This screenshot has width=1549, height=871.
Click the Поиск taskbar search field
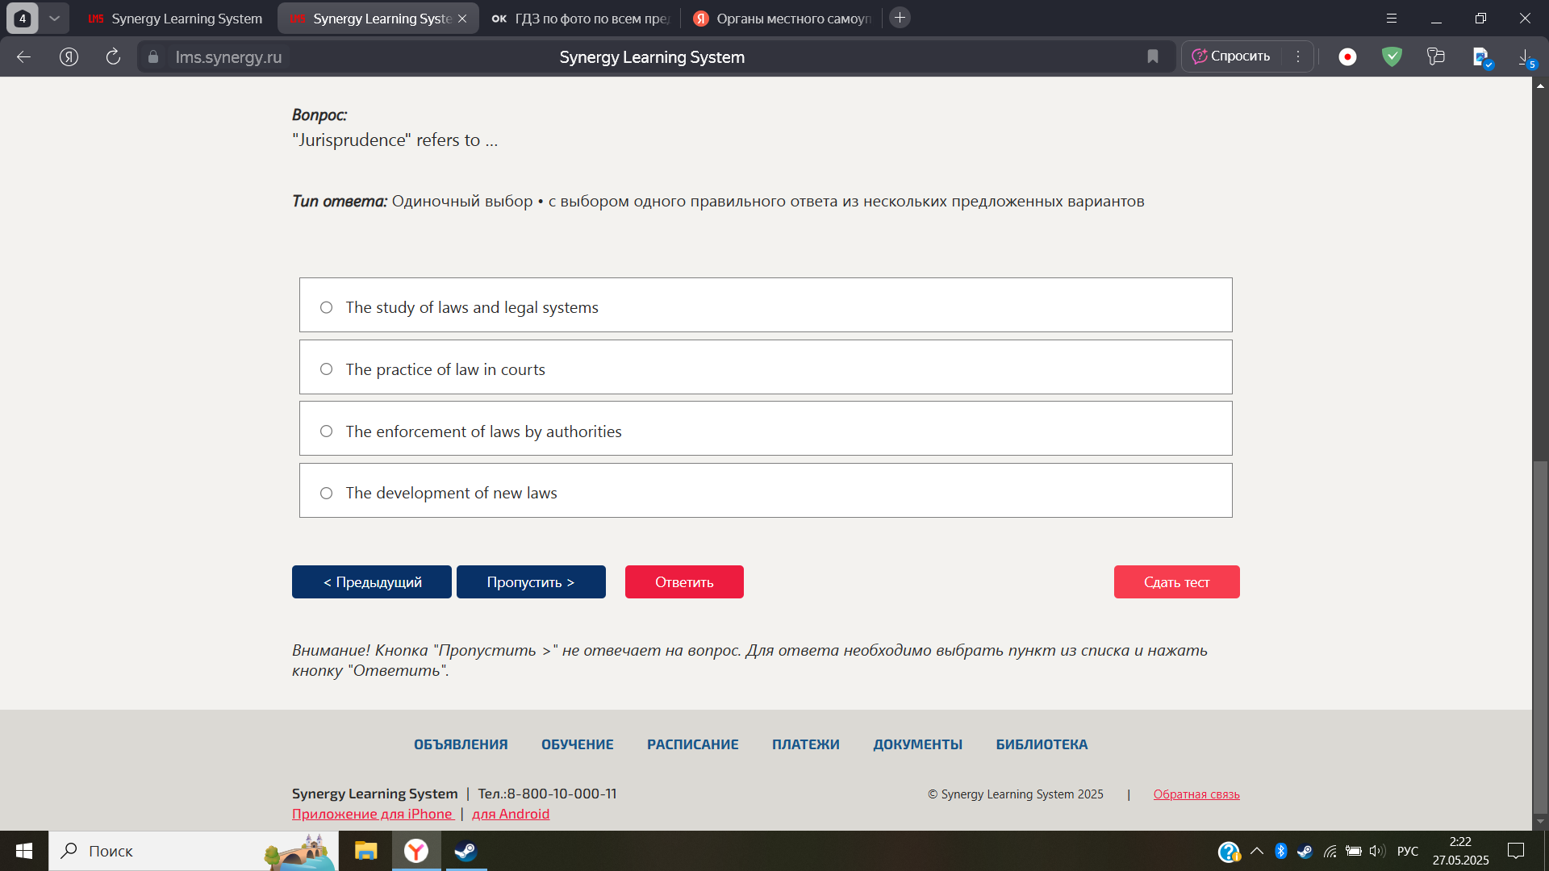[x=194, y=851]
